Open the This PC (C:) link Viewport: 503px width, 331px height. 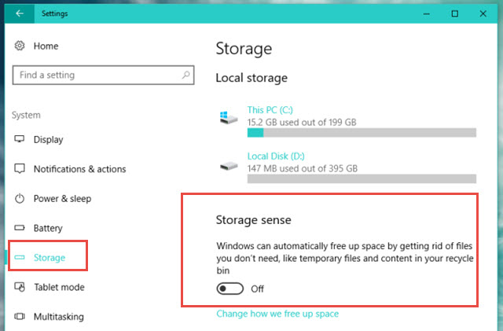click(270, 110)
